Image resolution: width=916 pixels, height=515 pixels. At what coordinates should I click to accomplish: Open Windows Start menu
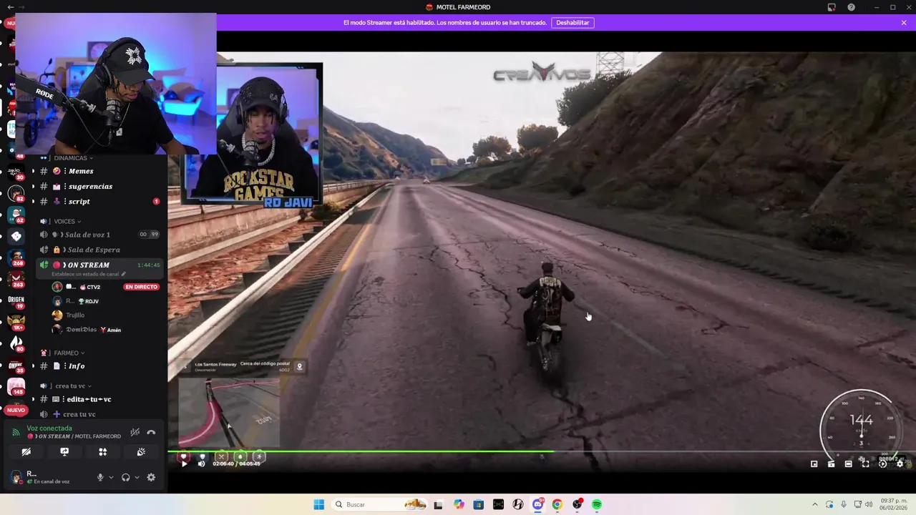318,504
